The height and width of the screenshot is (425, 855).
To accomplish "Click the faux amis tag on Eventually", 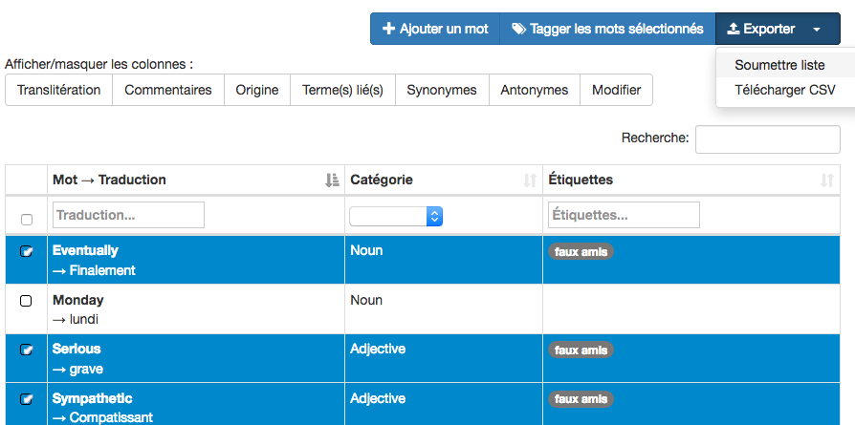I will pos(581,251).
